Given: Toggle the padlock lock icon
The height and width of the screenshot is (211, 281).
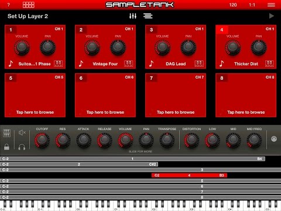Looking at the screenshot, I should click(x=6, y=147).
